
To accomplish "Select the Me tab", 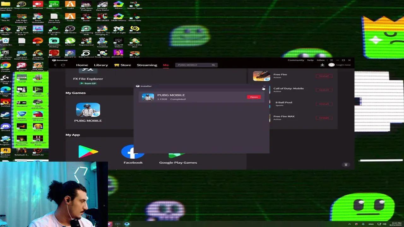I will pyautogui.click(x=166, y=65).
